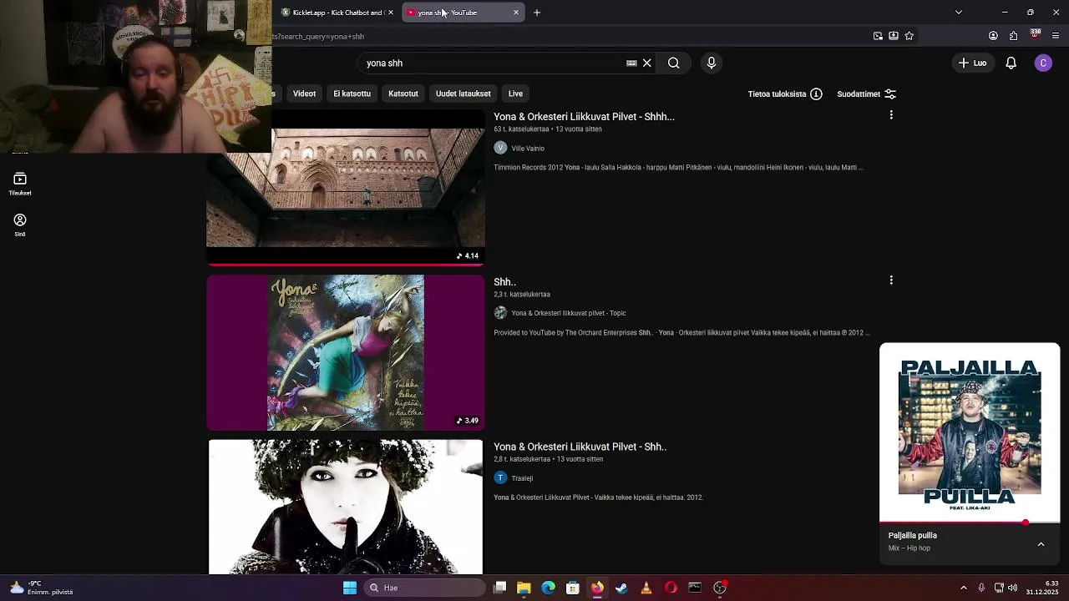
Task: Open File Explorer from the taskbar
Action: [524, 588]
